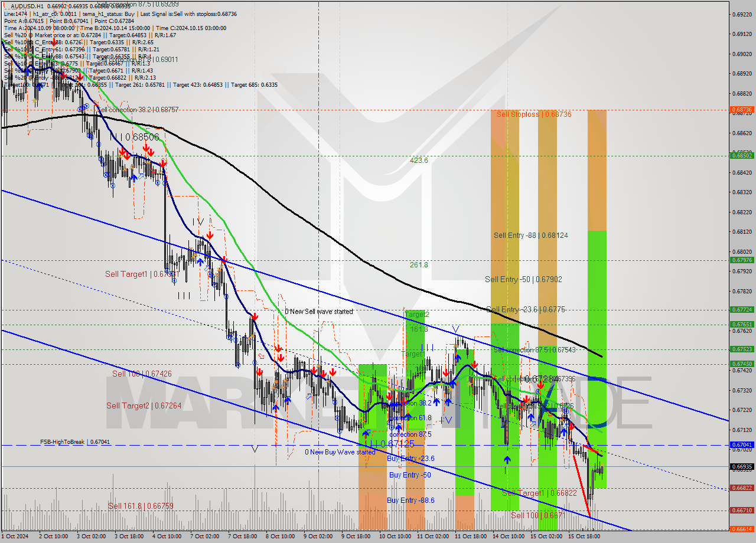This screenshot has height=543, width=756.
Task: Click the 'I I I 0.68506' price label
Action: (x=134, y=137)
